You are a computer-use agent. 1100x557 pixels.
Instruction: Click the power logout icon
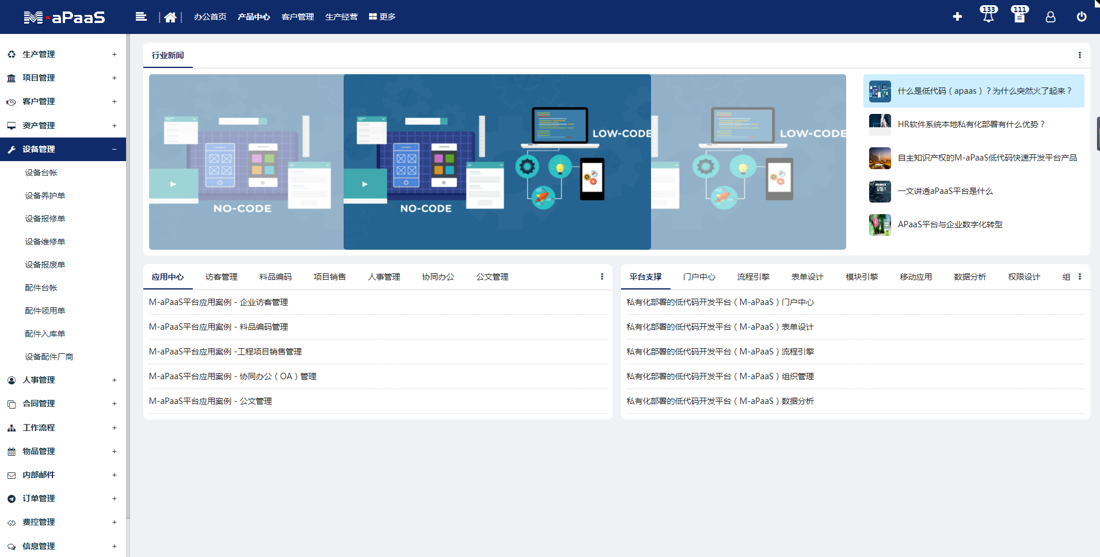pos(1082,17)
